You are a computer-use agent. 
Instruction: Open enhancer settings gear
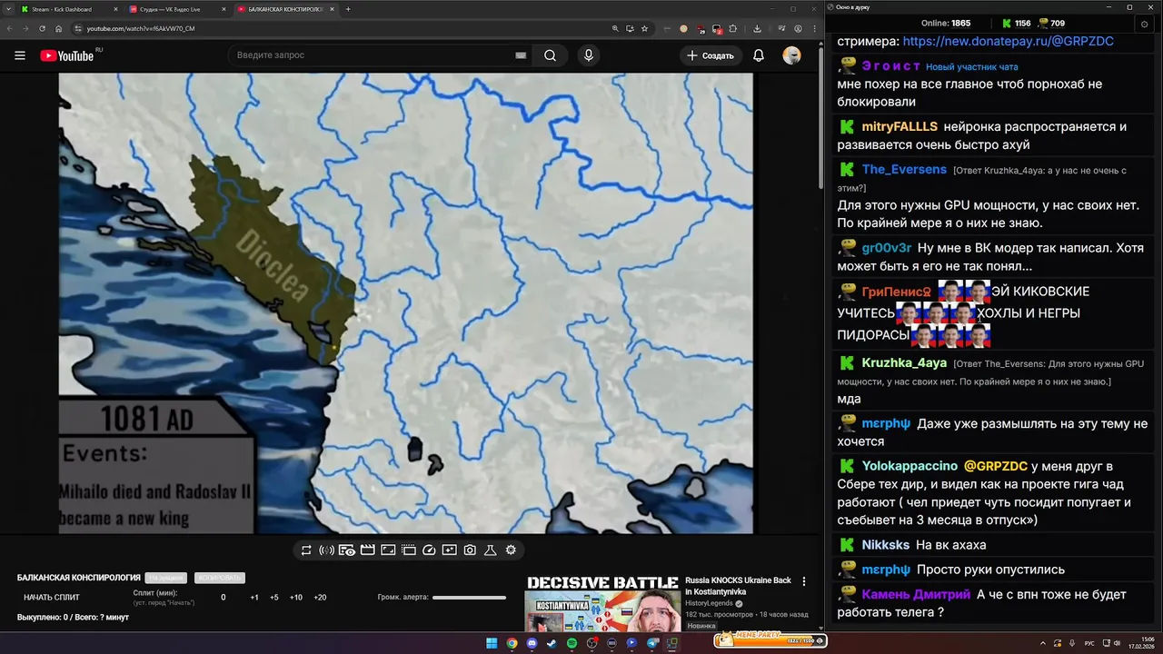511,550
